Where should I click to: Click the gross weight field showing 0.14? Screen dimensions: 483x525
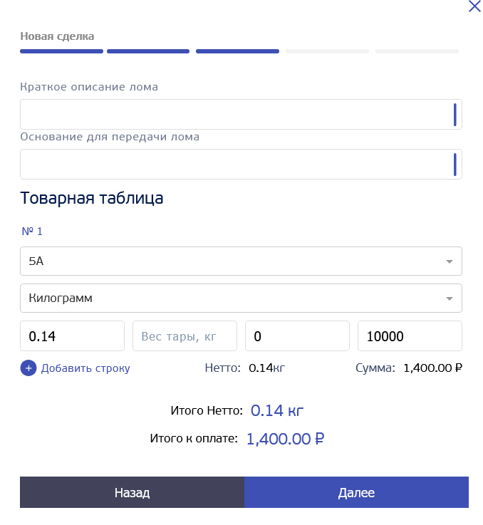coord(72,336)
